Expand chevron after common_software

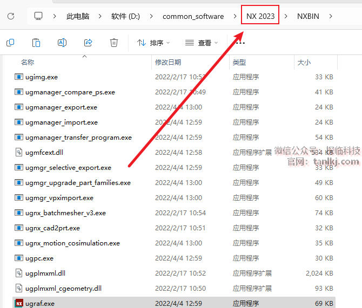(x=235, y=16)
